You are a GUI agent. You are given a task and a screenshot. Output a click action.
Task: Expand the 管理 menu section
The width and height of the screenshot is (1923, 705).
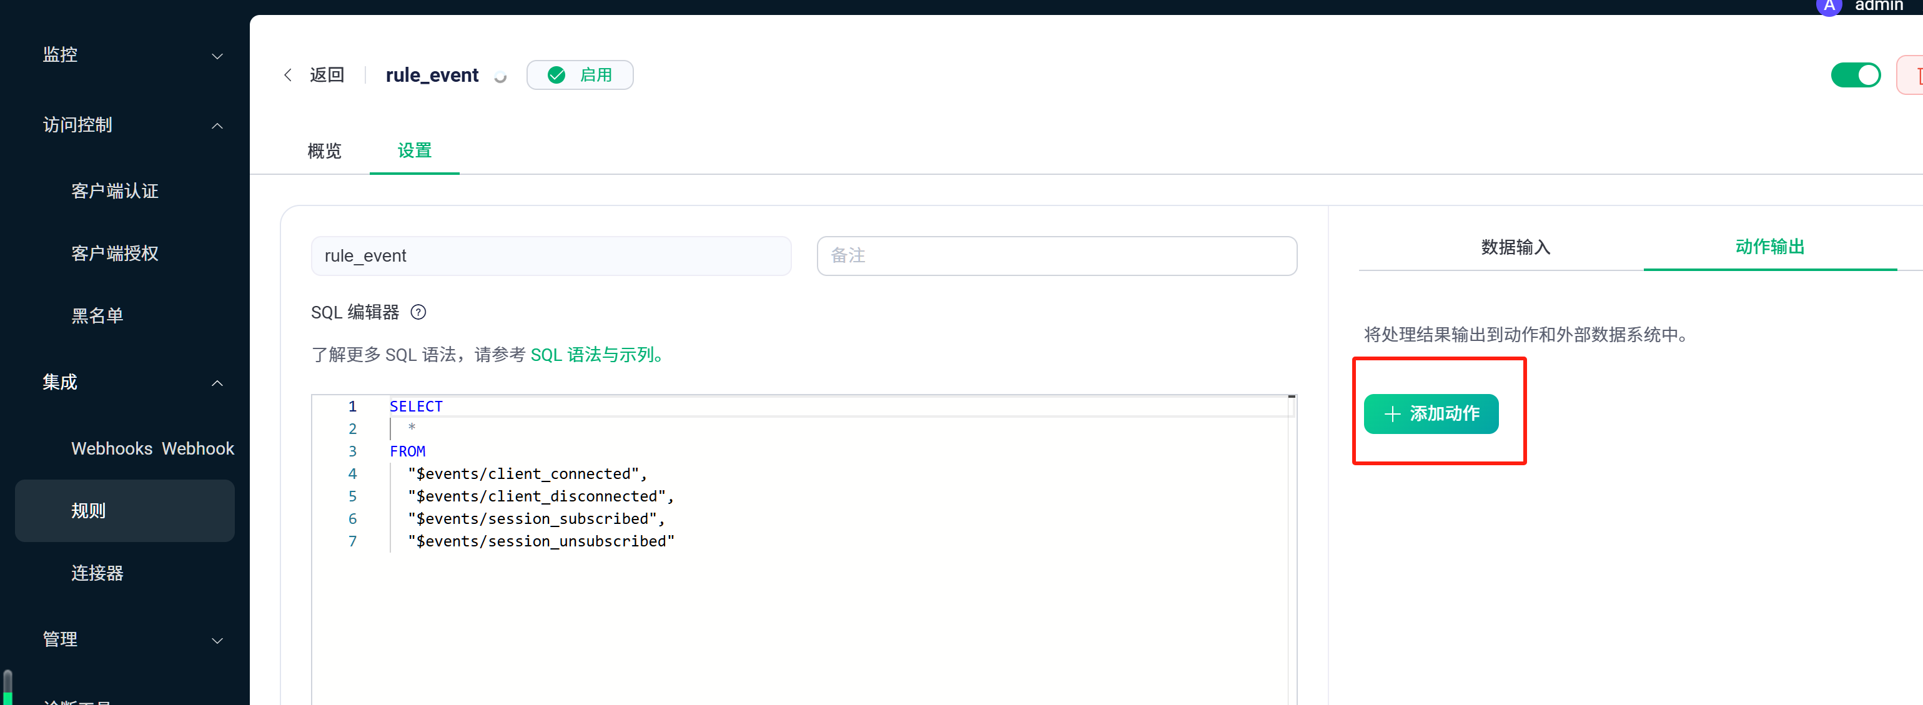134,639
